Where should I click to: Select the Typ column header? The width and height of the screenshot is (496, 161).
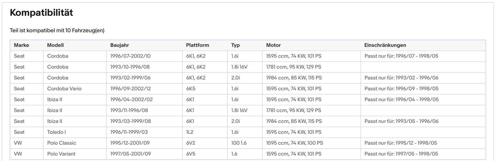tap(235, 45)
